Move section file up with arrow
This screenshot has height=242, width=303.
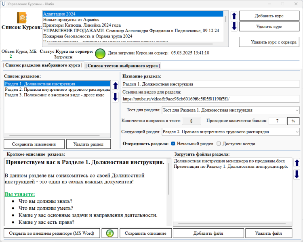pos(297,163)
